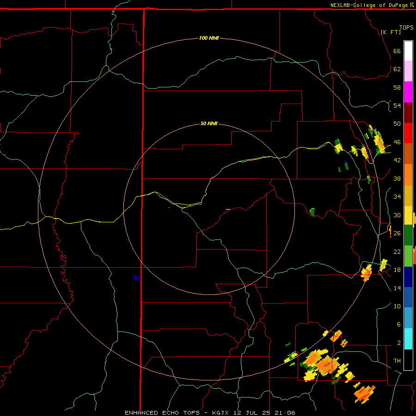Click the '50 NMI' range ring label
This screenshot has height=416, width=416.
[x=209, y=123]
